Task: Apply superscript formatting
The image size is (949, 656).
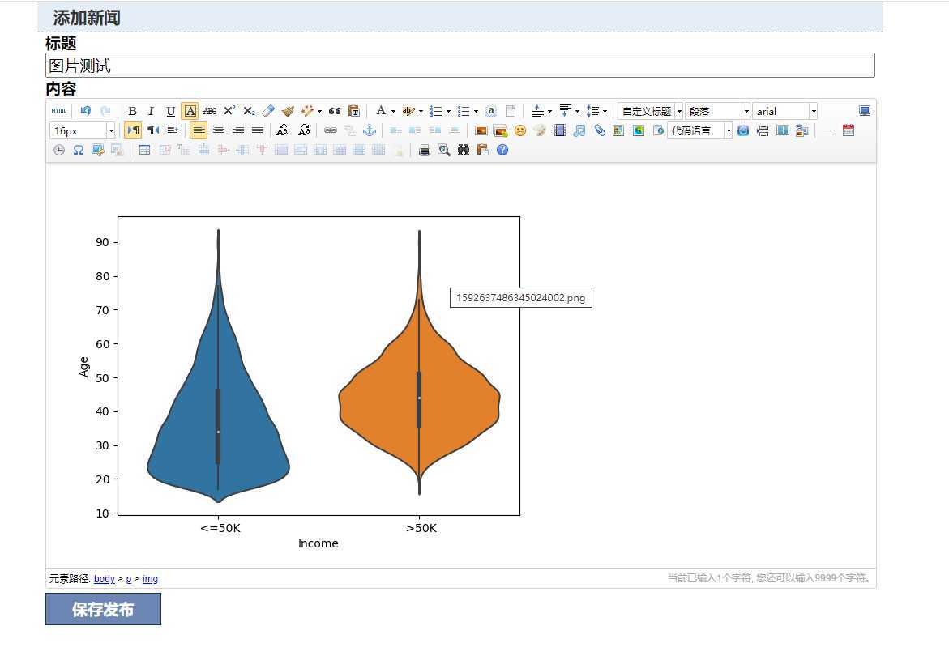Action: click(x=229, y=111)
